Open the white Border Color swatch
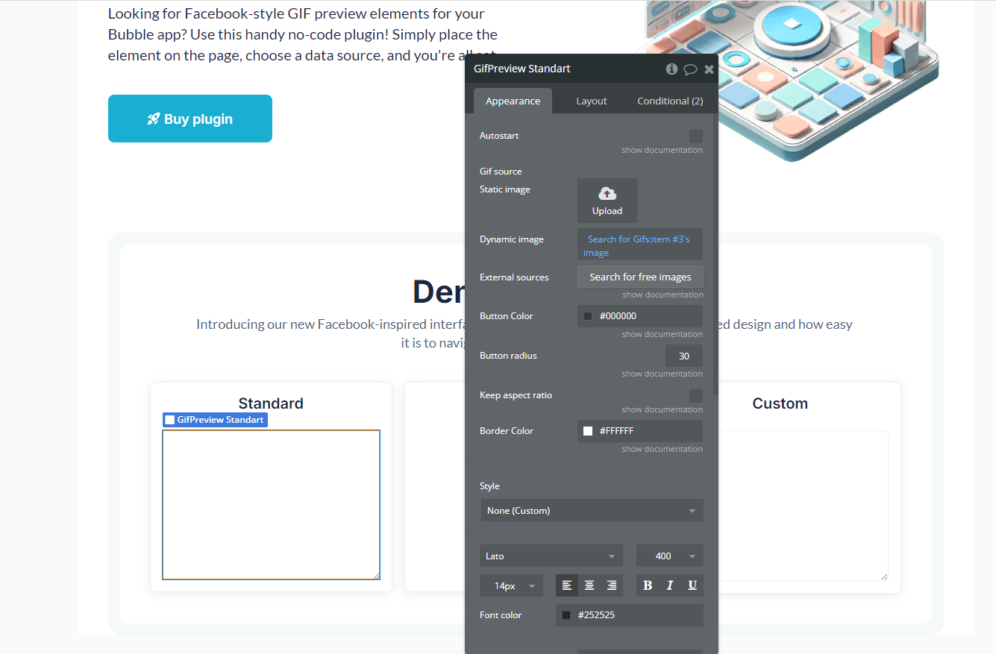The image size is (996, 654). [587, 430]
